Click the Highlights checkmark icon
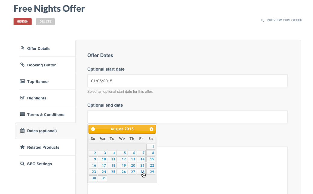The image size is (313, 194). click(22, 98)
